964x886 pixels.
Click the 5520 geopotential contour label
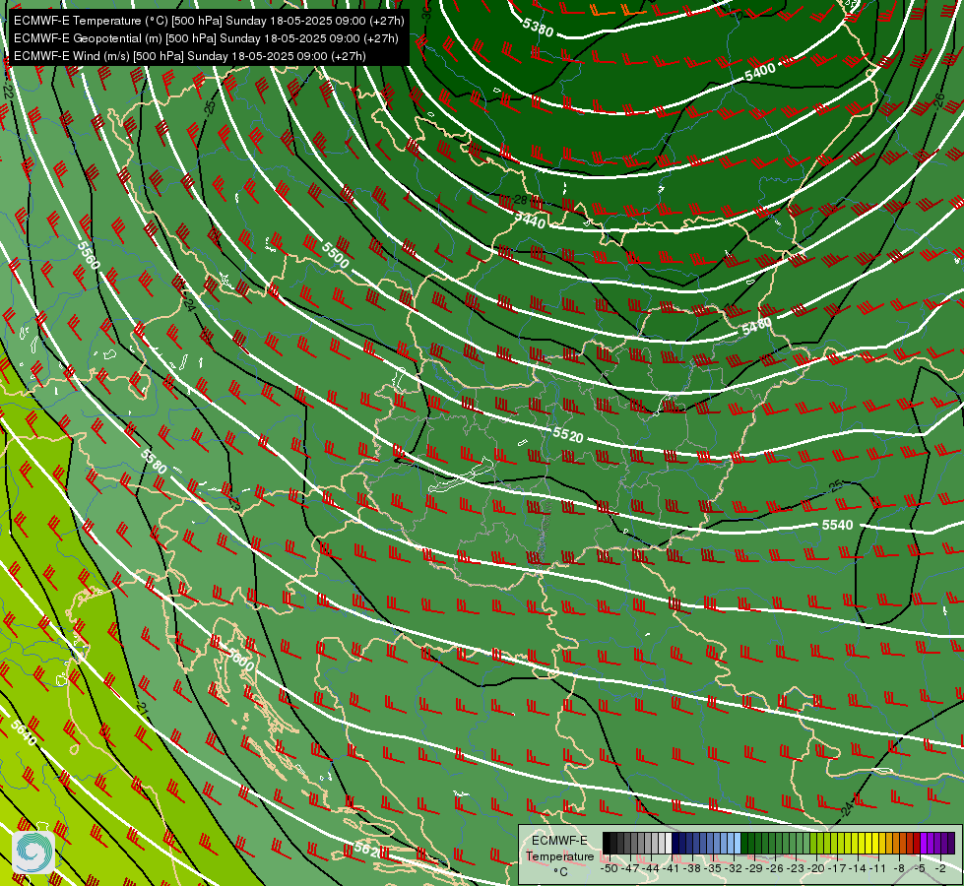567,435
